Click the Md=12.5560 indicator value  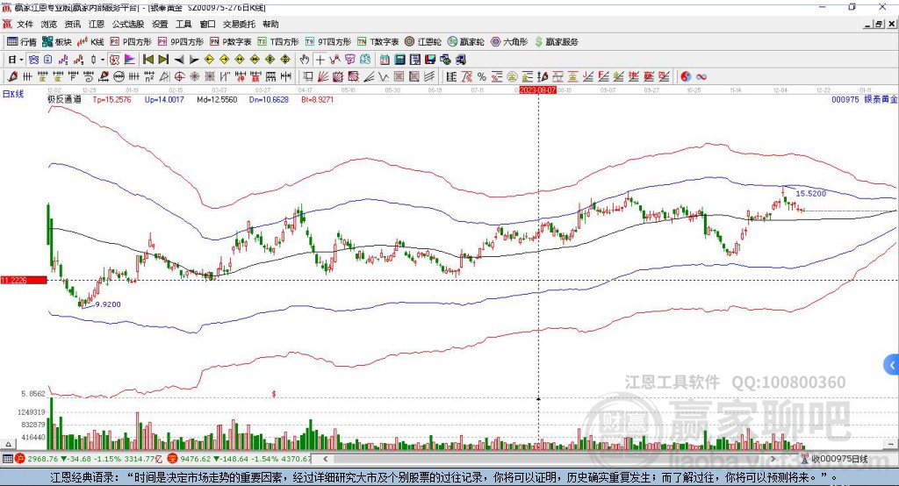(x=217, y=99)
